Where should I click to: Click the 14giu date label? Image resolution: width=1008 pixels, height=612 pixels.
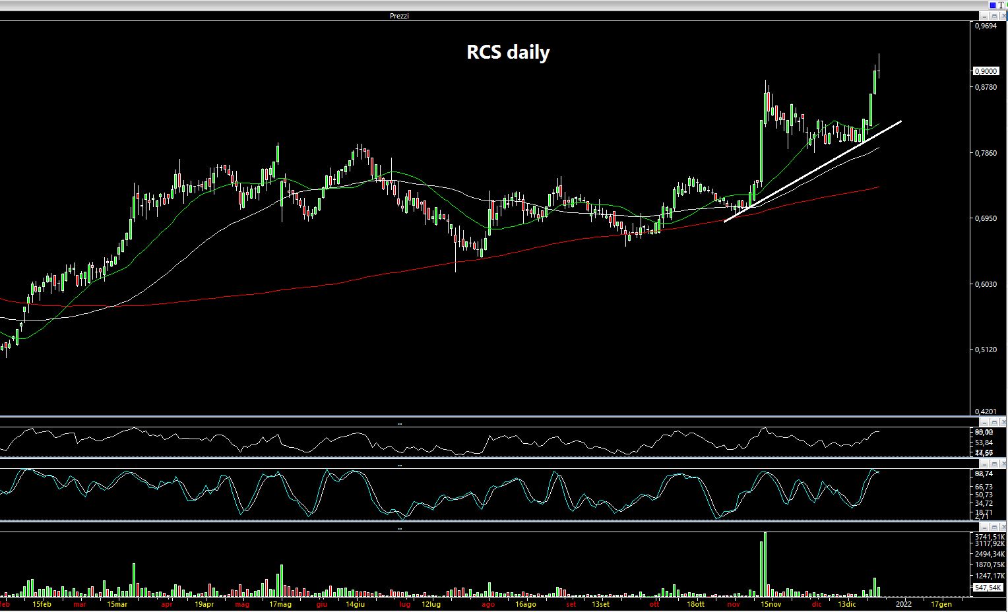coord(355,604)
